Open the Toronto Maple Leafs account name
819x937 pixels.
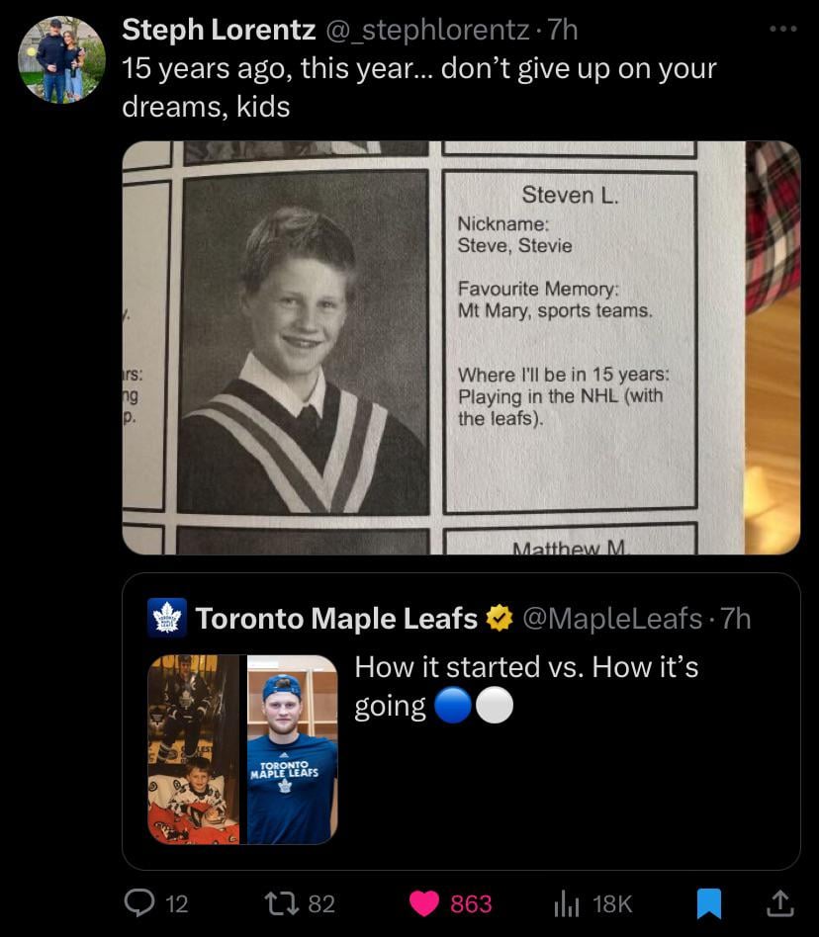point(336,618)
